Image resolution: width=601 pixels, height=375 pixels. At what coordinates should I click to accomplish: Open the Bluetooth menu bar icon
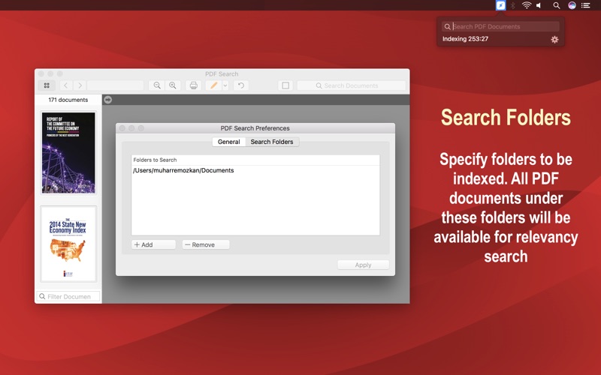click(x=513, y=5)
